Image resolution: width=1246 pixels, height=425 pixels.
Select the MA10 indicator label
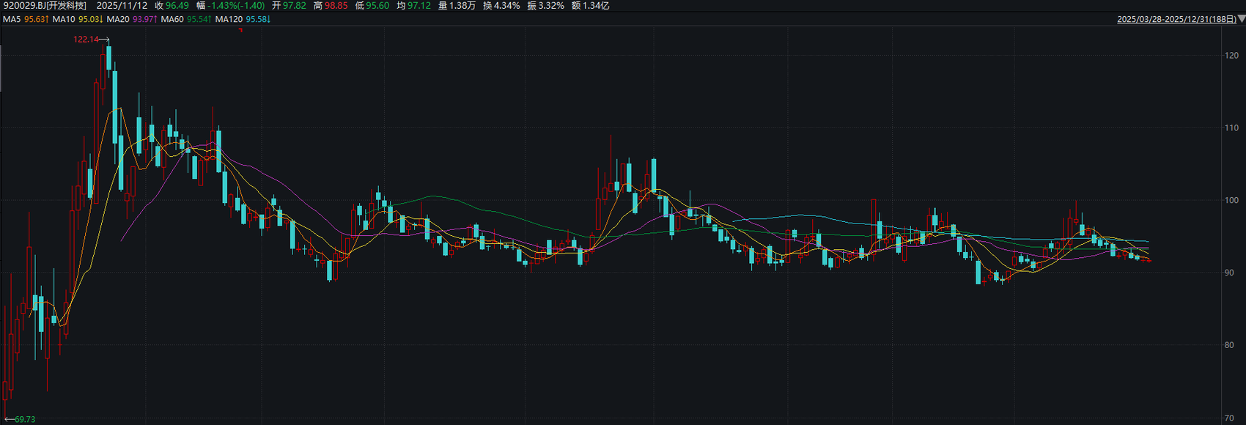(x=64, y=19)
